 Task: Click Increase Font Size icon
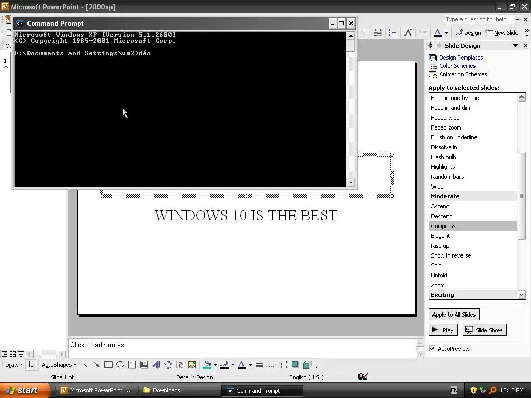(x=408, y=33)
